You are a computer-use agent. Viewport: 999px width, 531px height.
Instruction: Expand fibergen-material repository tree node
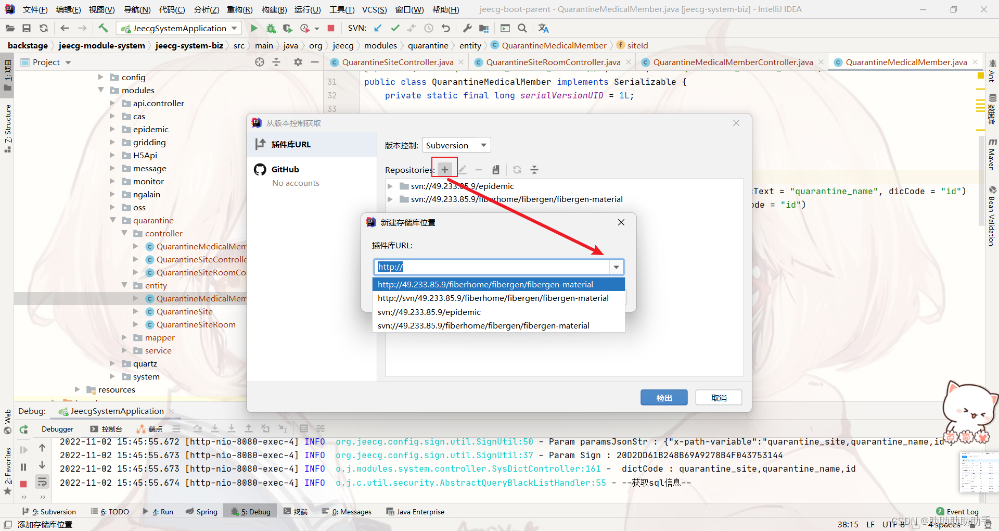click(x=390, y=199)
